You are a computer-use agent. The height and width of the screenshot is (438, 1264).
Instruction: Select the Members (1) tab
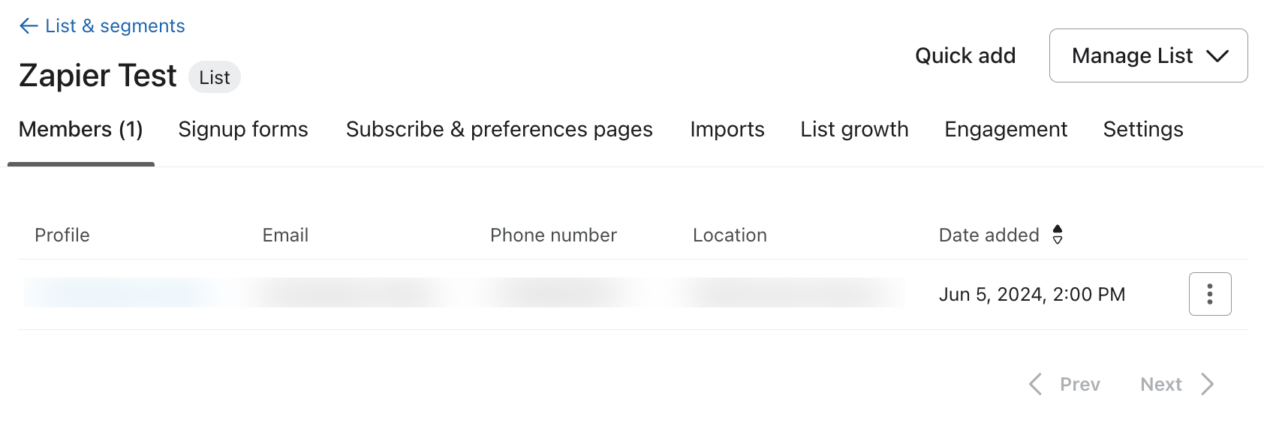[x=80, y=130]
